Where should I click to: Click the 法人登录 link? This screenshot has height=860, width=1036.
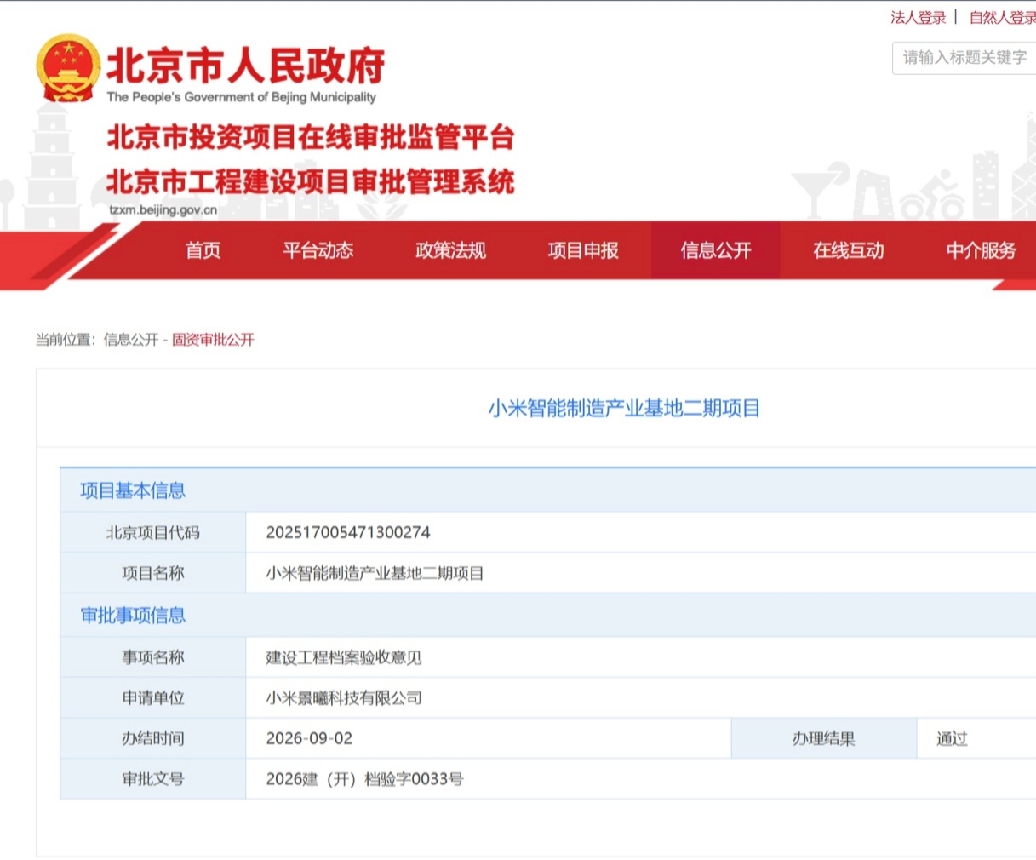click(918, 17)
